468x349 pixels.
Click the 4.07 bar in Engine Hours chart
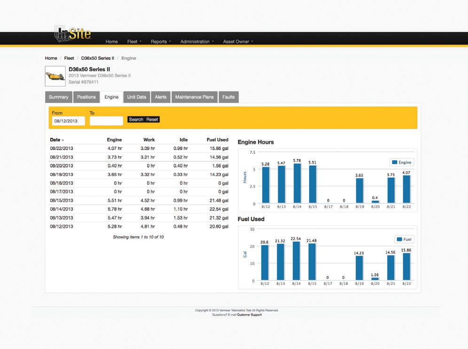(x=406, y=189)
